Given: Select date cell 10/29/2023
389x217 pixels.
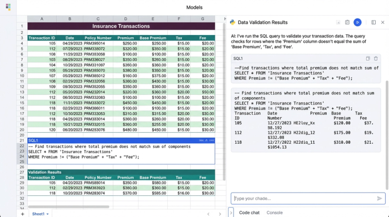Looking at the screenshot, I should 69,65.
